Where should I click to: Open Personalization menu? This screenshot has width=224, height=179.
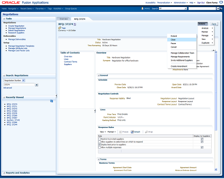pos(164,3)
